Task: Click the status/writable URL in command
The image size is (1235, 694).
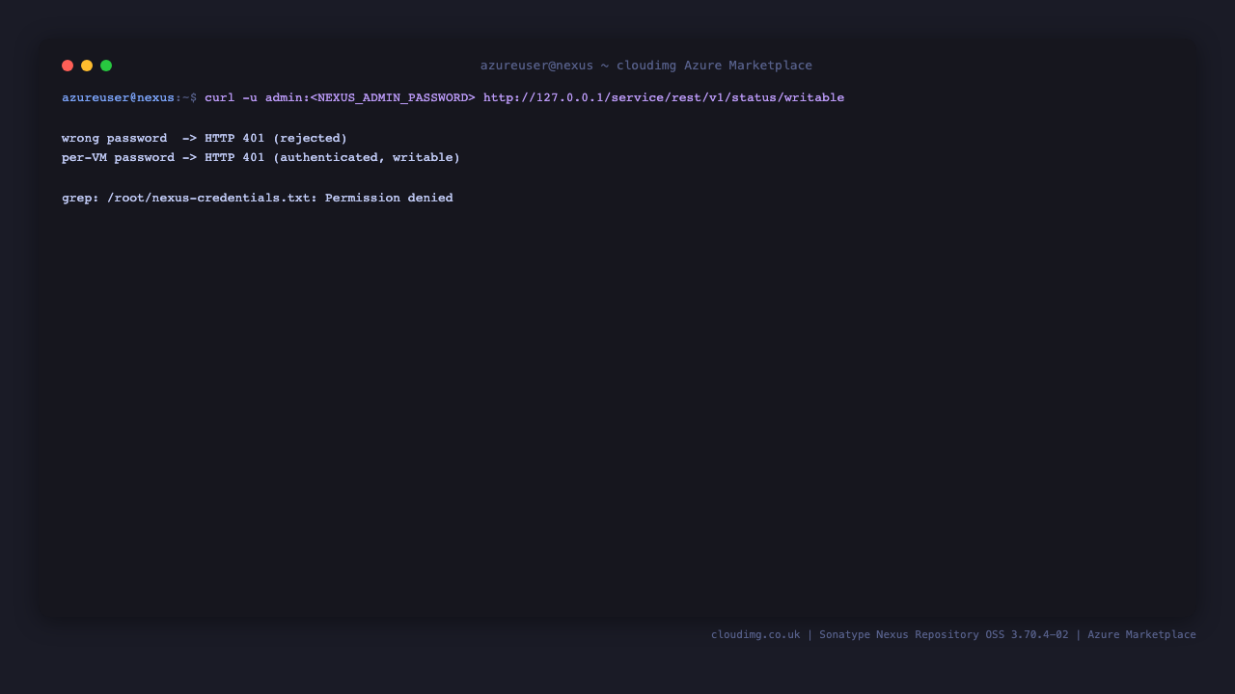Action: 664,97
